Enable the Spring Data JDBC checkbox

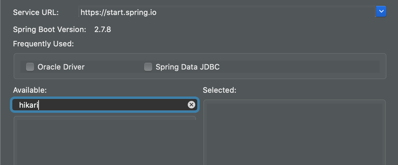(x=148, y=67)
